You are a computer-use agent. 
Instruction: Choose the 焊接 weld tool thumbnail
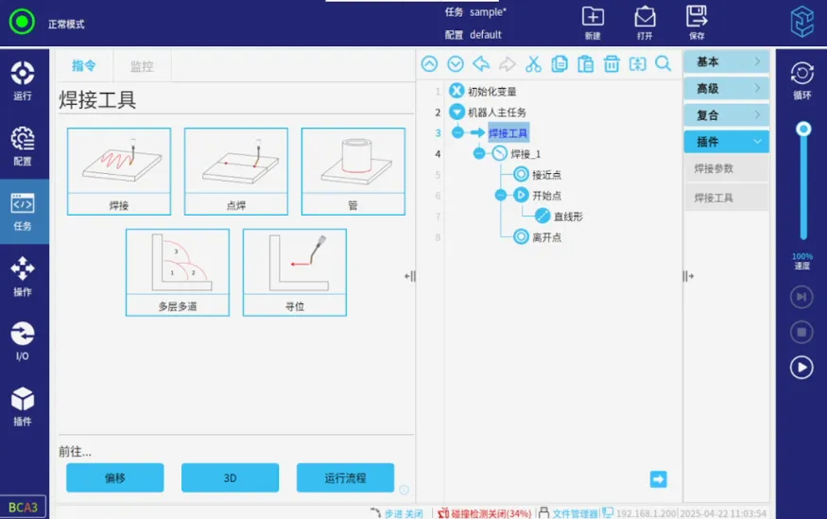(x=119, y=171)
